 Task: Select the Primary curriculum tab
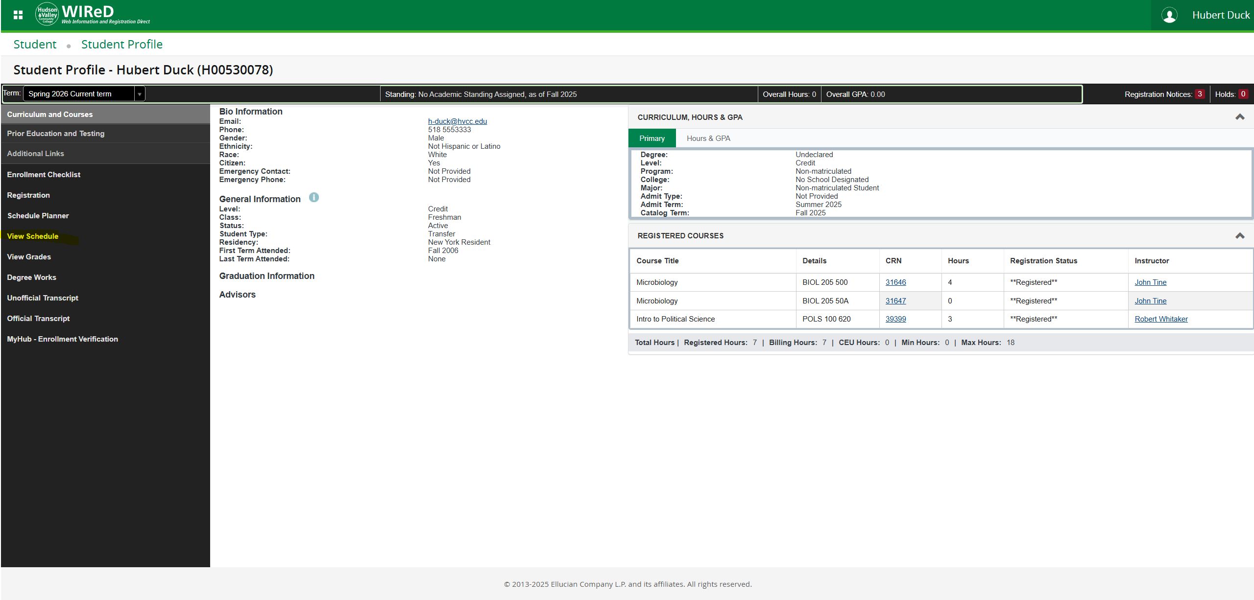coord(651,138)
